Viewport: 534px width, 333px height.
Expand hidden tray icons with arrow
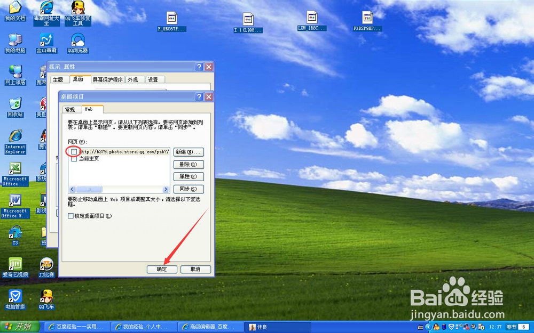point(428,327)
